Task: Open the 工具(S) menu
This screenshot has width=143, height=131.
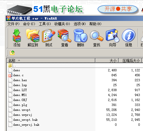Action: [45, 24]
